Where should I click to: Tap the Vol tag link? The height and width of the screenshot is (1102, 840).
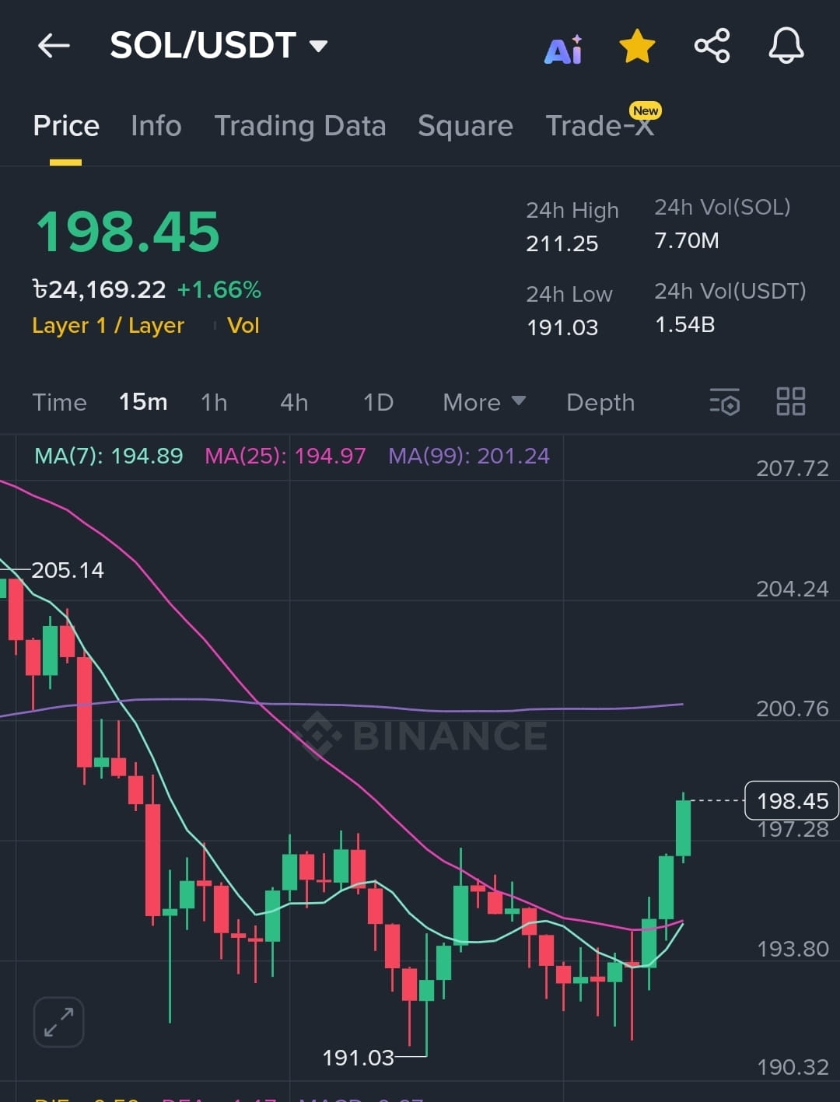coord(243,325)
